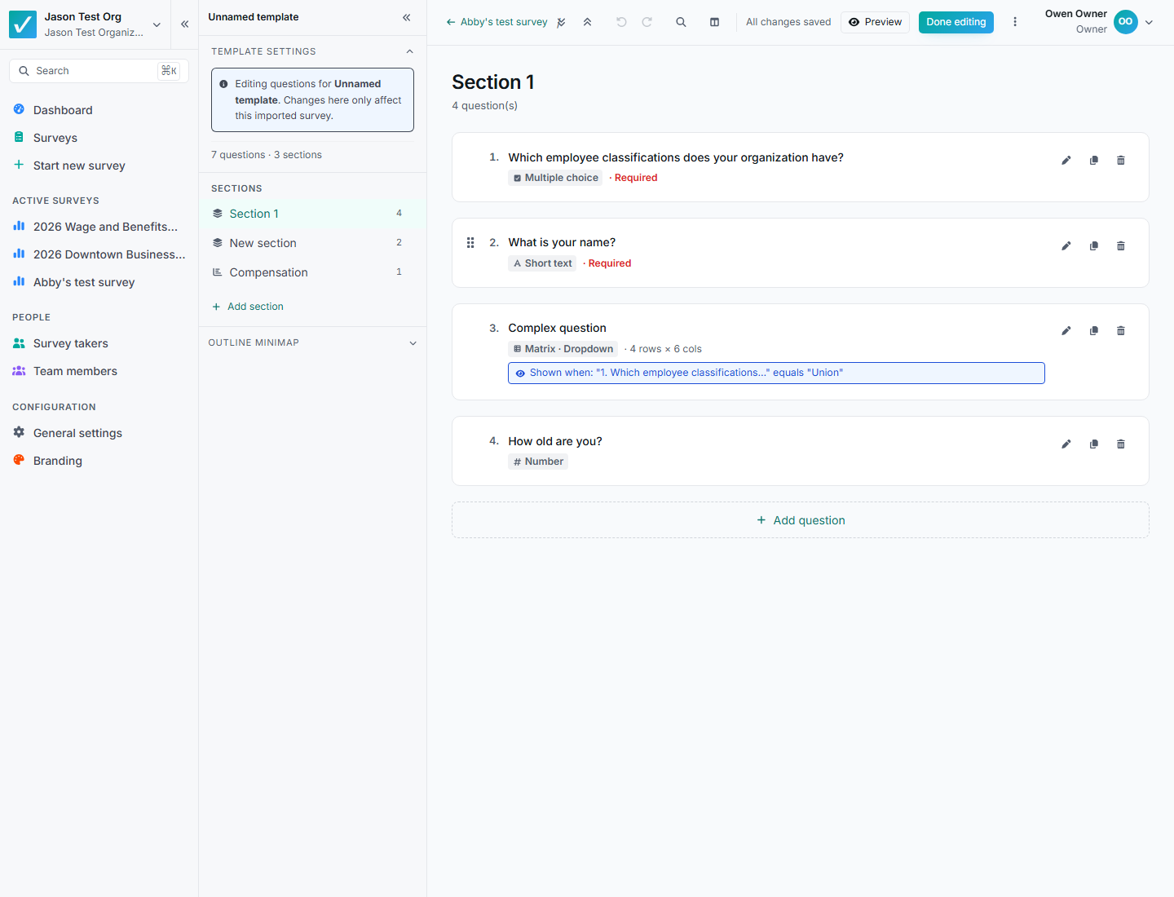The height and width of the screenshot is (897, 1174).
Task: Redo the last change
Action: [x=647, y=22]
